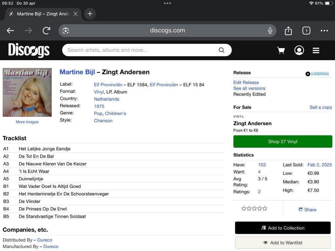Reload the Discogs page
The height and width of the screenshot is (251, 335).
(x=46, y=30)
